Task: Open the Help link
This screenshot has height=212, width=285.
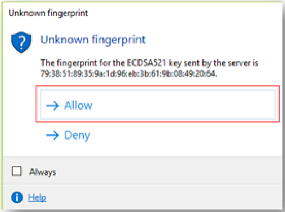Action: 37,198
